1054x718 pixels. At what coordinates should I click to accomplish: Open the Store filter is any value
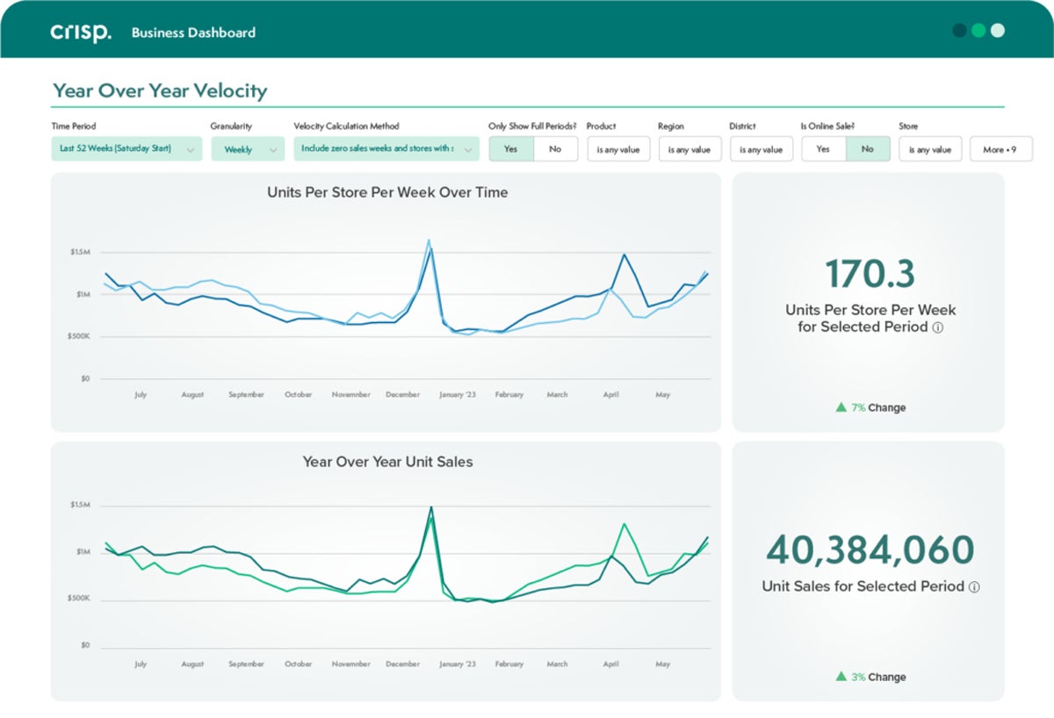pos(930,149)
